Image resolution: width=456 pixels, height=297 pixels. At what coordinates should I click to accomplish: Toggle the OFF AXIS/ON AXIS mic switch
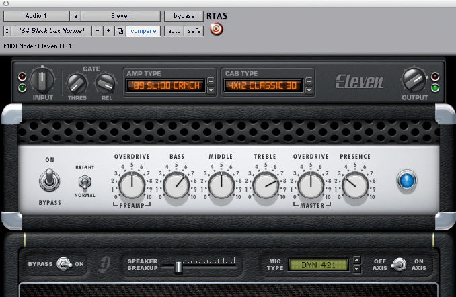coord(399,265)
